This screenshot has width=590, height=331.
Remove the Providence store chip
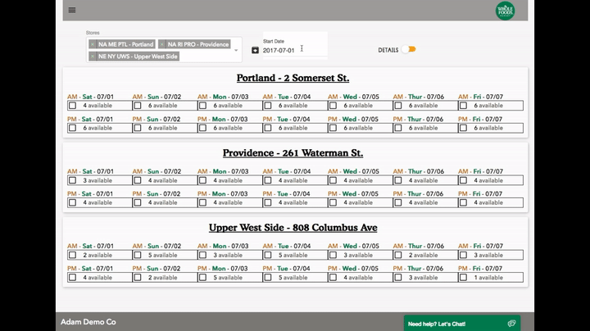click(163, 44)
